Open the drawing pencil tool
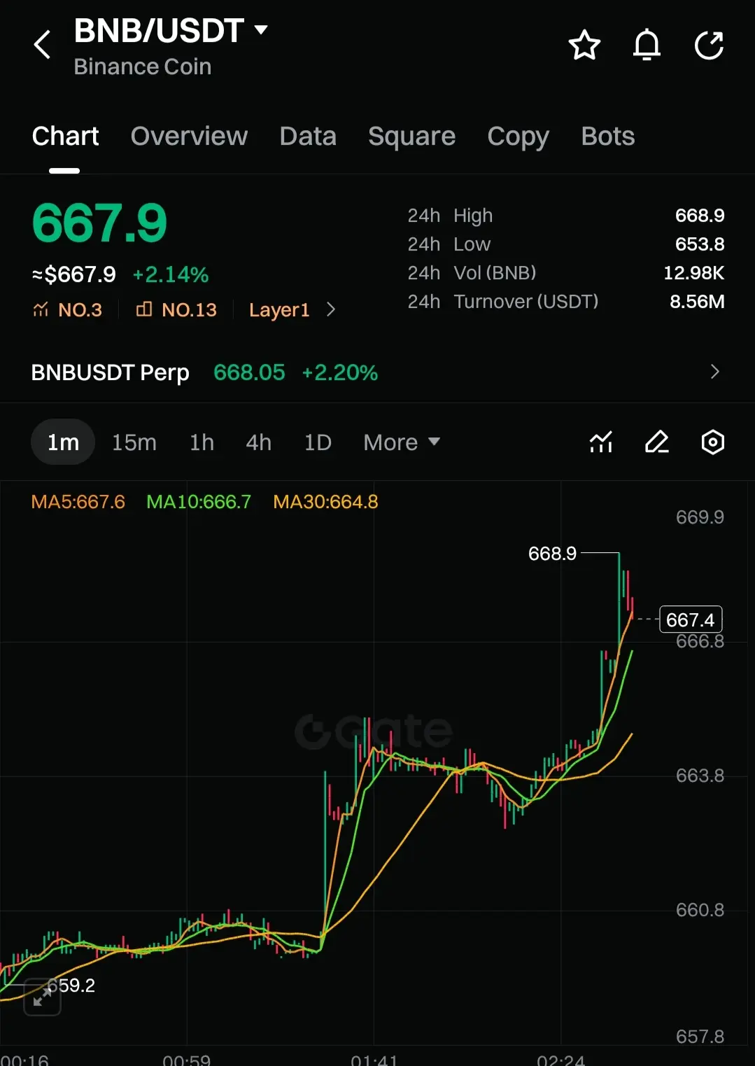Image resolution: width=755 pixels, height=1066 pixels. (657, 442)
